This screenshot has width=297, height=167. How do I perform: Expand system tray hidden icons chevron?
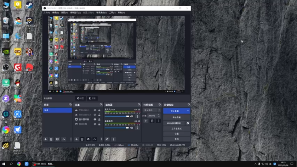(255, 164)
